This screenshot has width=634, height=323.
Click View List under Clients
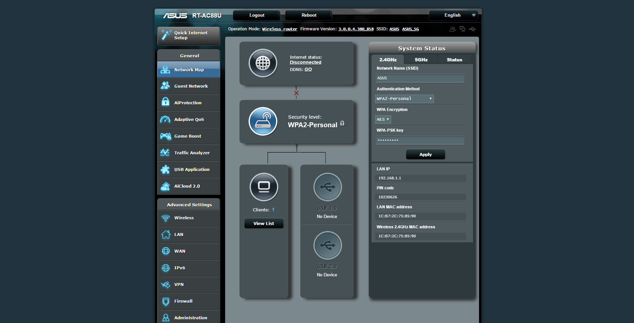pyautogui.click(x=264, y=223)
